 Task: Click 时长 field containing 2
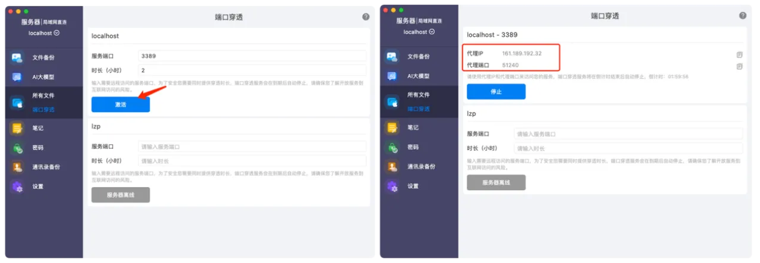252,70
